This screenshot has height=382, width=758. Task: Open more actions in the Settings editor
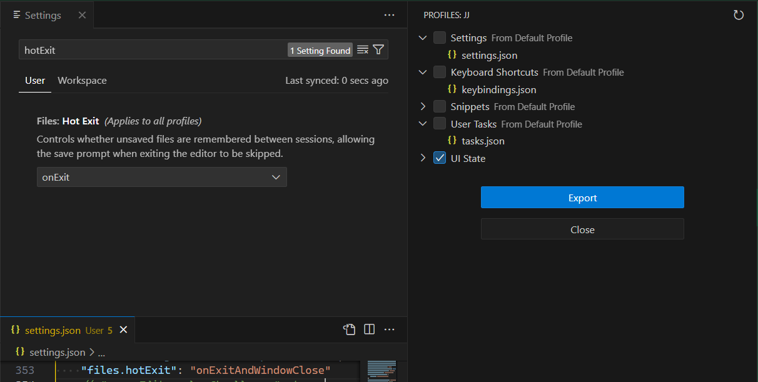coord(389,14)
